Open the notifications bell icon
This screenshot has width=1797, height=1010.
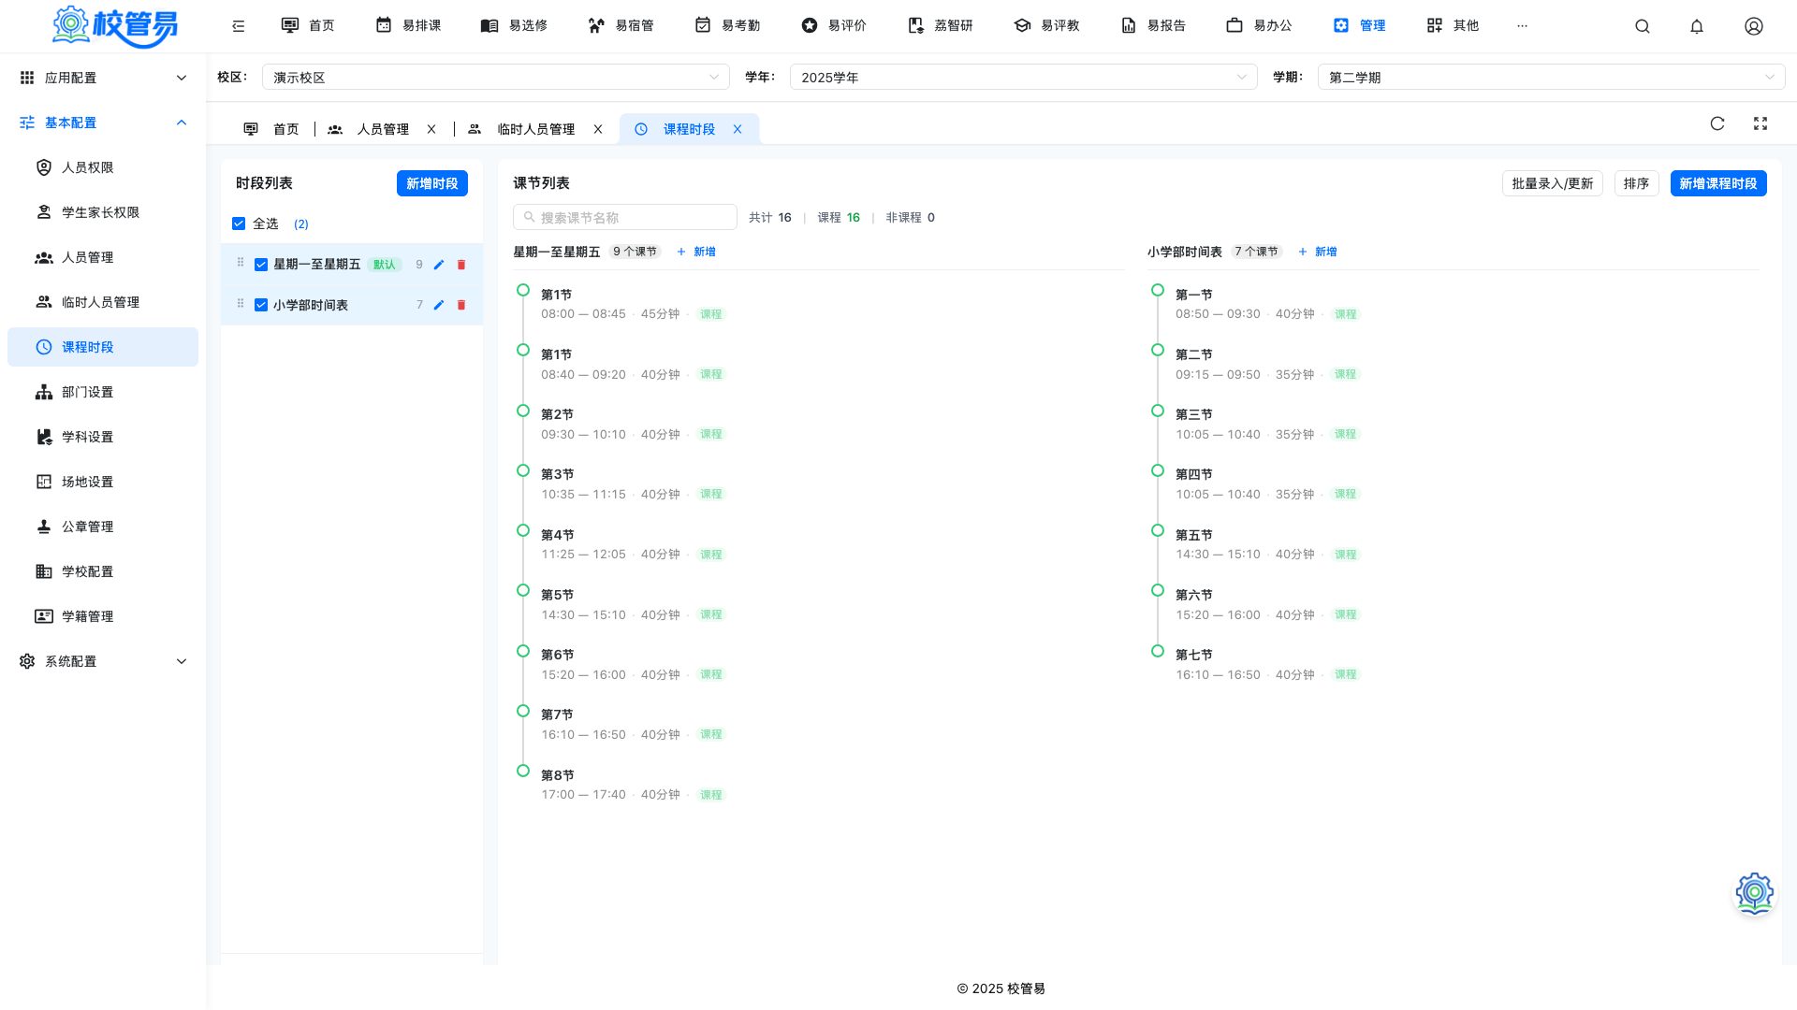coord(1697,26)
